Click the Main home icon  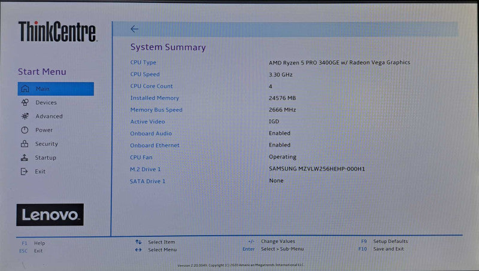click(25, 89)
